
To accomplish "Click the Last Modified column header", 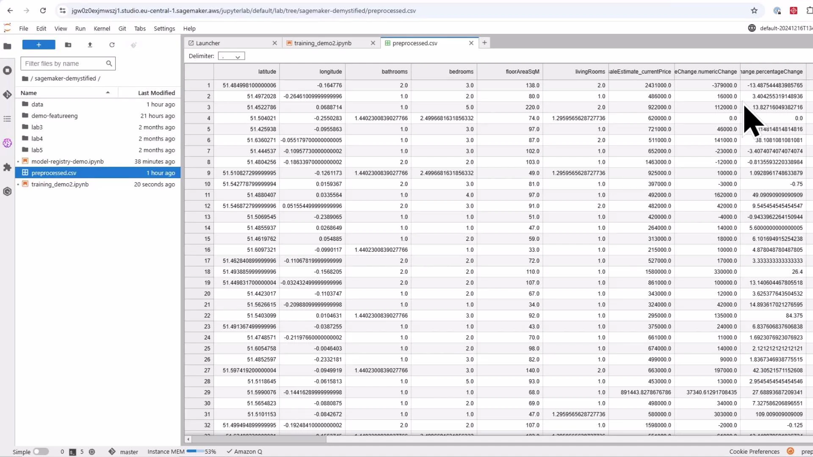I will (x=156, y=93).
